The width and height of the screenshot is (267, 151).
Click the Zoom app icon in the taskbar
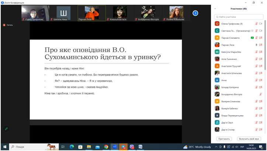point(115,147)
